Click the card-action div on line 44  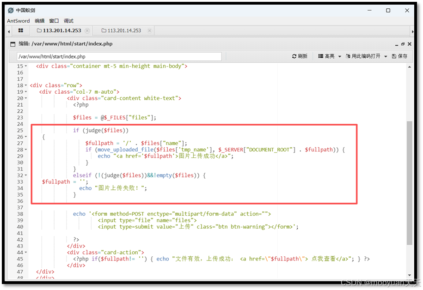pyautogui.click(x=105, y=253)
